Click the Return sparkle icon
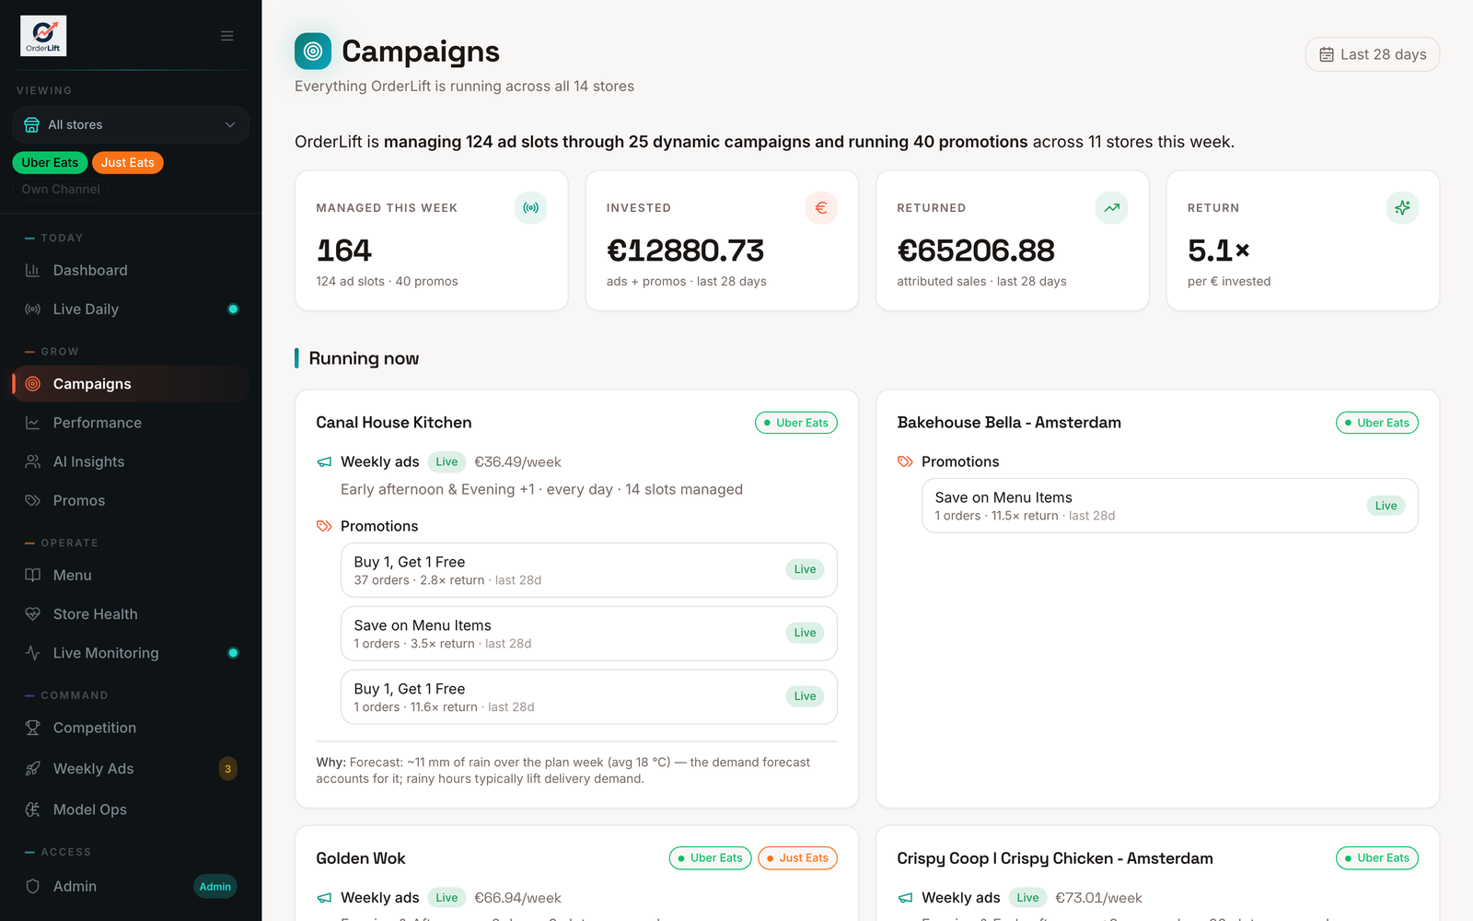Image resolution: width=1473 pixels, height=921 pixels. [x=1402, y=208]
